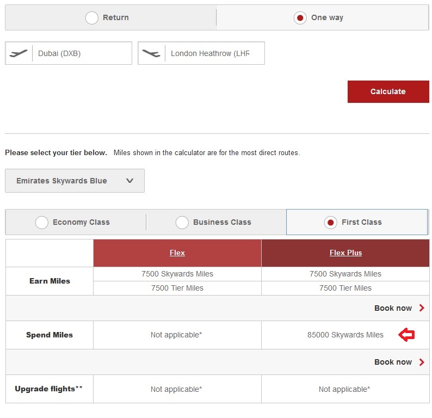Image resolution: width=432 pixels, height=418 pixels.
Task: Select the One way radio button
Action: (300, 18)
